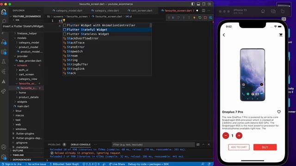Viewport: 296px width, 166px height.
Task: Click Sign in to Jira status item
Action: tap(12, 164)
